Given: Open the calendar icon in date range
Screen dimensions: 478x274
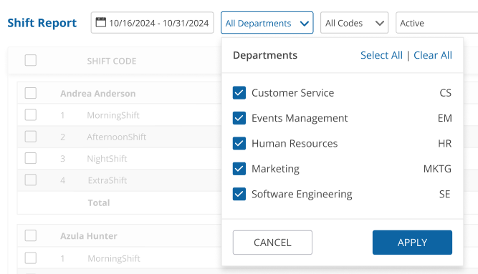Looking at the screenshot, I should tap(100, 22).
